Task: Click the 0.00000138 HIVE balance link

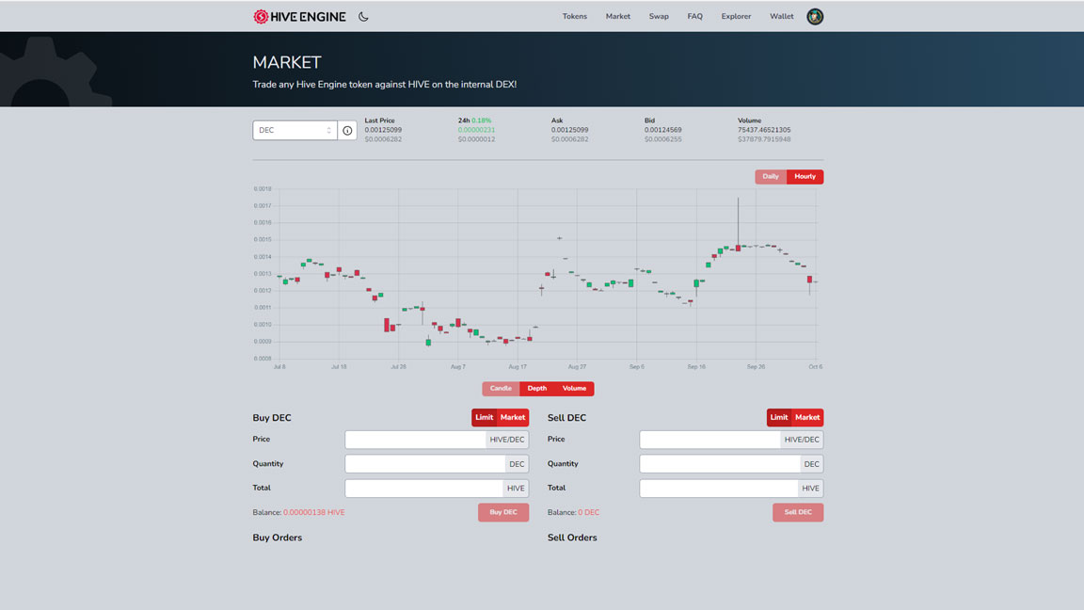Action: pyautogui.click(x=314, y=512)
